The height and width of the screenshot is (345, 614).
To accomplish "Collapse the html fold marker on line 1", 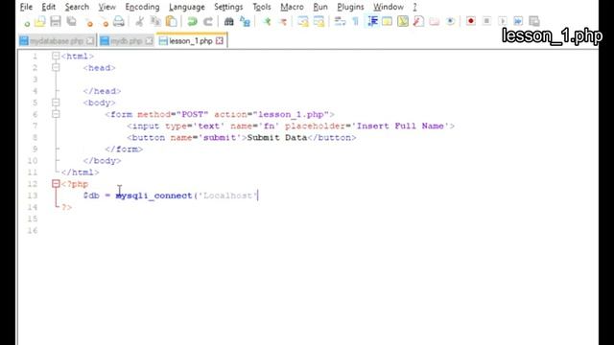I will coord(56,56).
